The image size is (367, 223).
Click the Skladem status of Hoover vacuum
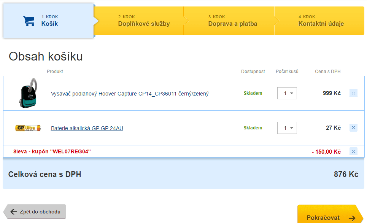[x=253, y=93]
